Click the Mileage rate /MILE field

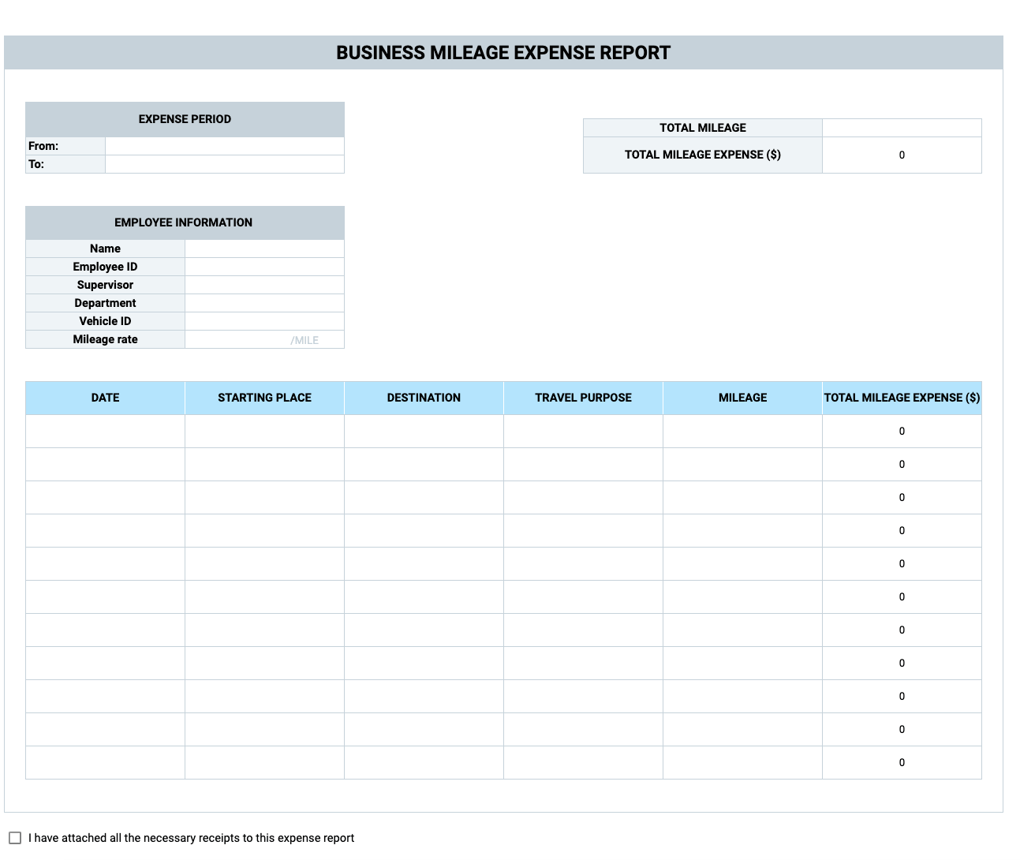263,338
